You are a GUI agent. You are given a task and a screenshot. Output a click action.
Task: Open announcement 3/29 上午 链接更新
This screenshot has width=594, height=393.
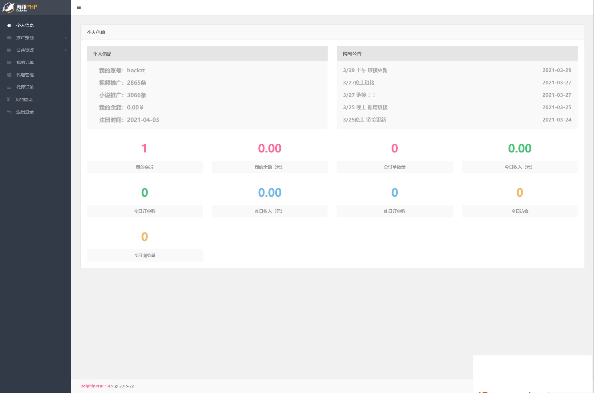[365, 70]
